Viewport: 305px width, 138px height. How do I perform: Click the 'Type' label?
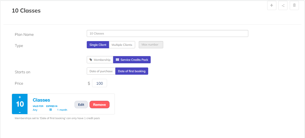tap(19, 46)
